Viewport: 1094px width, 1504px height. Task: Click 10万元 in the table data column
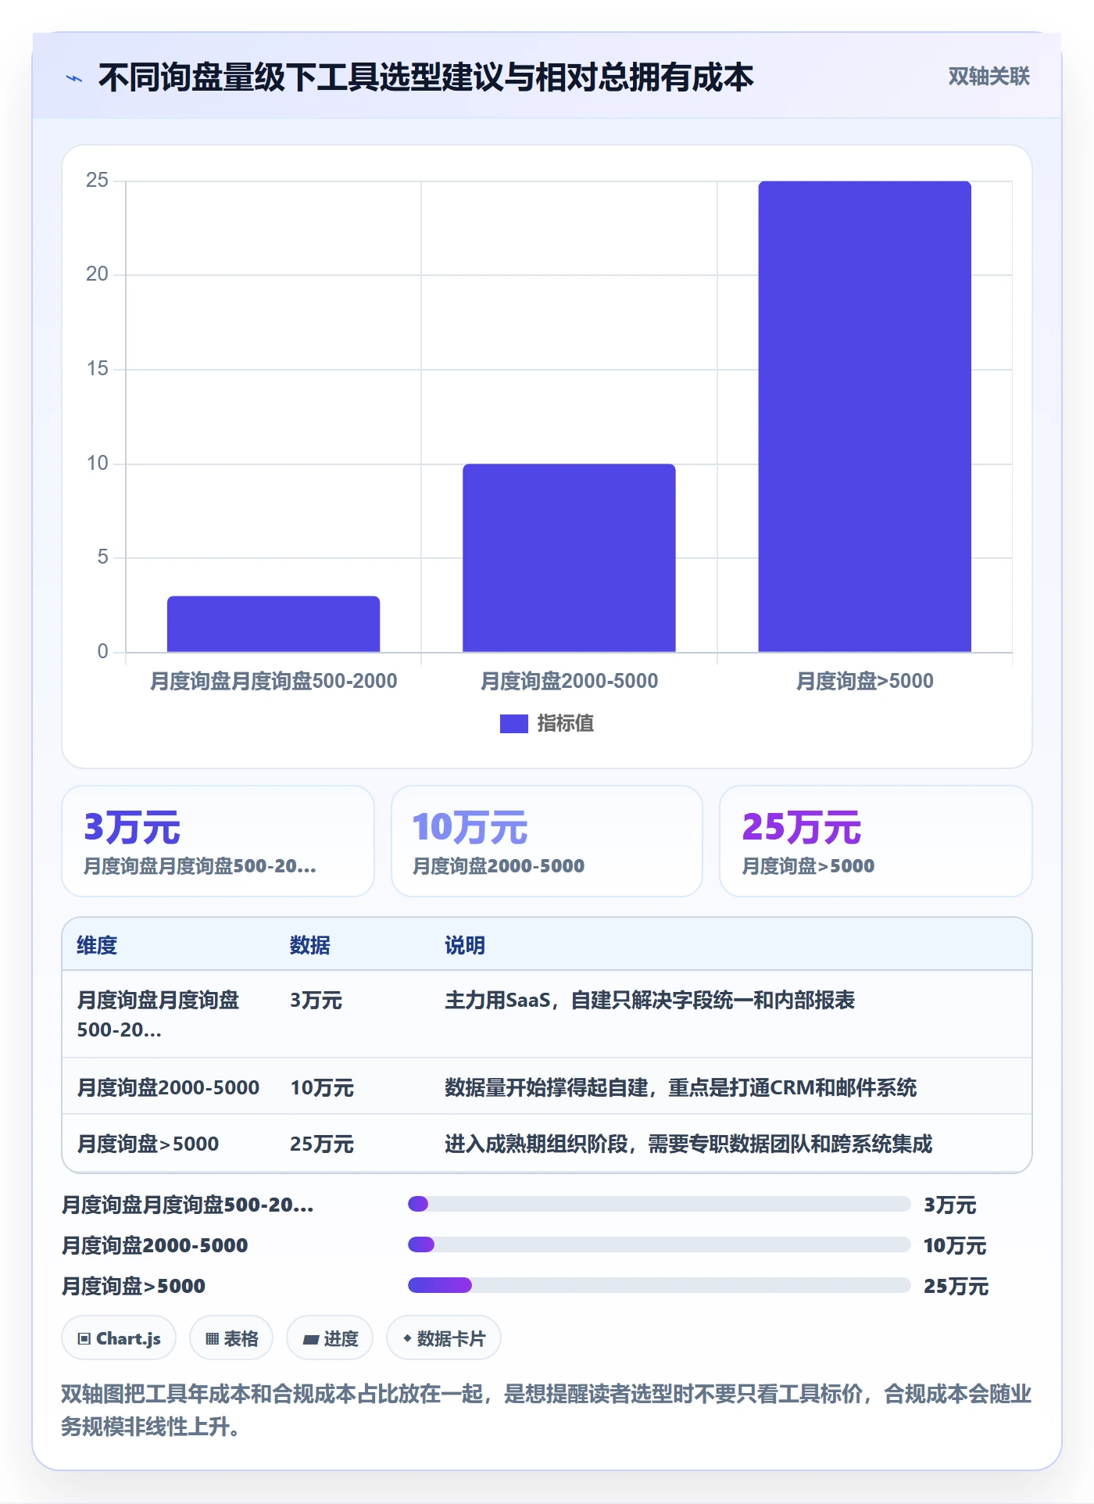(322, 1087)
